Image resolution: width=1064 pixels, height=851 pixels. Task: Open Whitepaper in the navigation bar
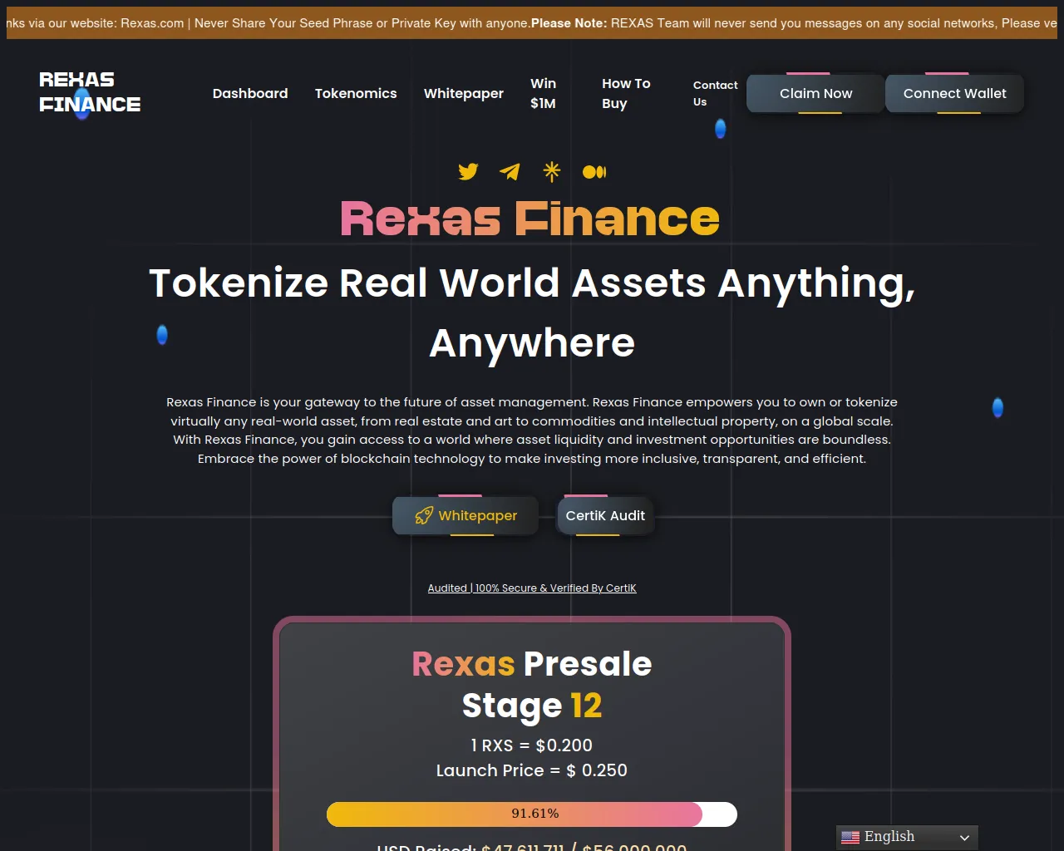tap(464, 93)
